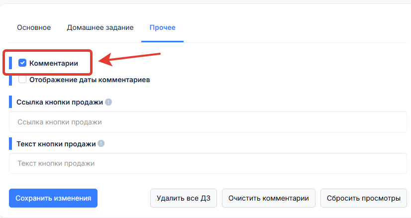Click the Отображение даты комментариев label
This screenshot has height=218, width=411.
(90, 80)
